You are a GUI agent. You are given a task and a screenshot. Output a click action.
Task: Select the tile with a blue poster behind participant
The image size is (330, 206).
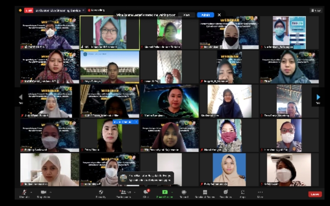coord(289,33)
